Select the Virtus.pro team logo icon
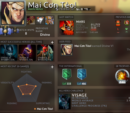130x113 pixels. [40, 20]
